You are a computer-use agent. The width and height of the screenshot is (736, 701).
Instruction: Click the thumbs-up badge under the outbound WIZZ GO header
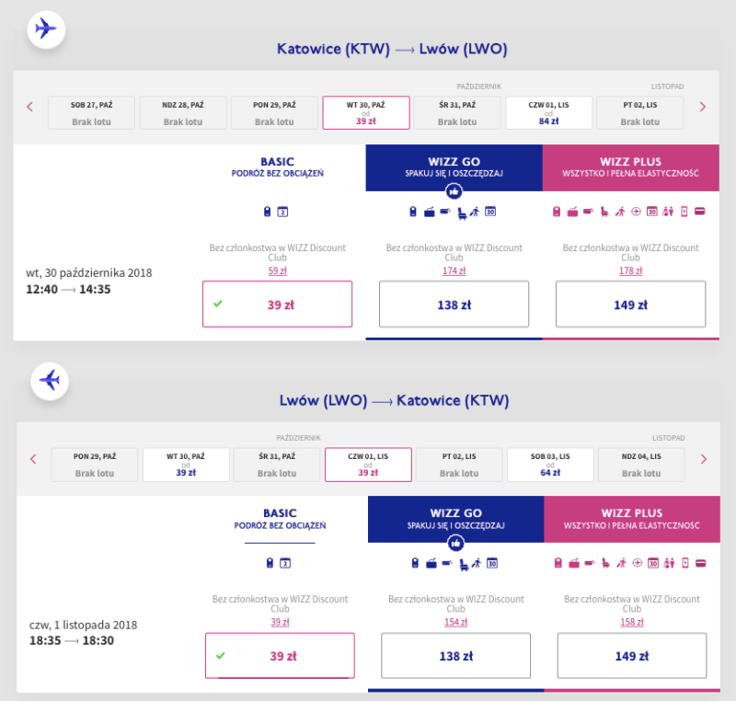(454, 191)
